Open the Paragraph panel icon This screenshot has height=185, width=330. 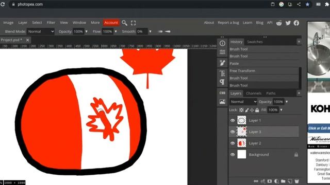(222, 82)
